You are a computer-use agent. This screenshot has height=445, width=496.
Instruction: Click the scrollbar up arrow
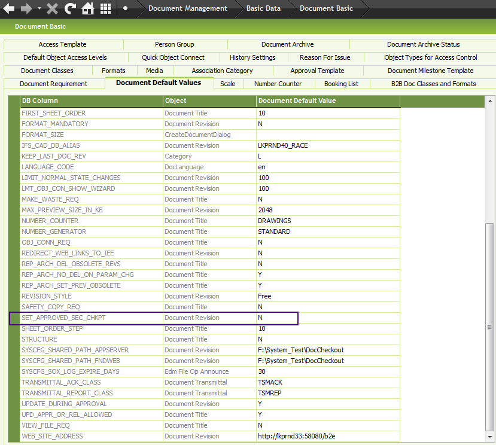[x=490, y=101]
